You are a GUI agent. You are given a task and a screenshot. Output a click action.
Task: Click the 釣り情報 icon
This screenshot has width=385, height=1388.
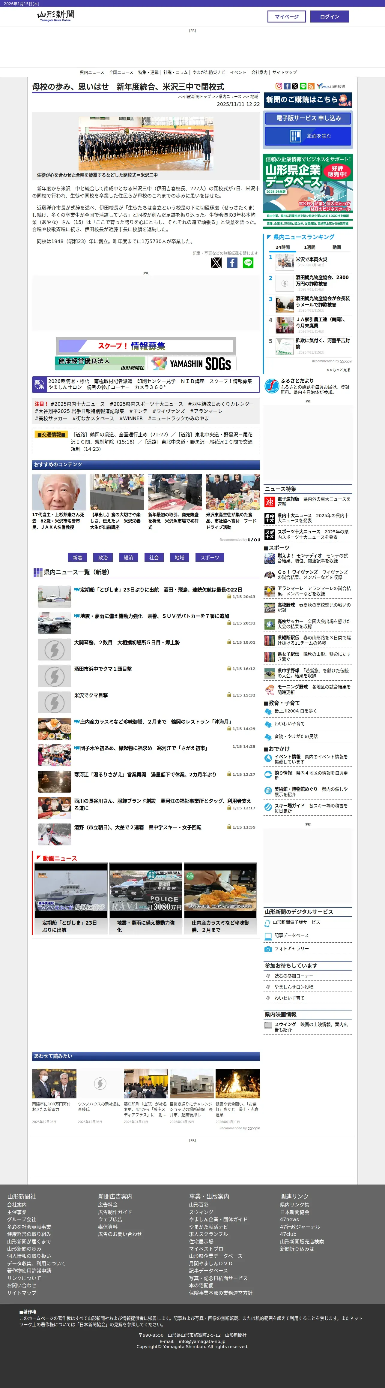click(268, 774)
